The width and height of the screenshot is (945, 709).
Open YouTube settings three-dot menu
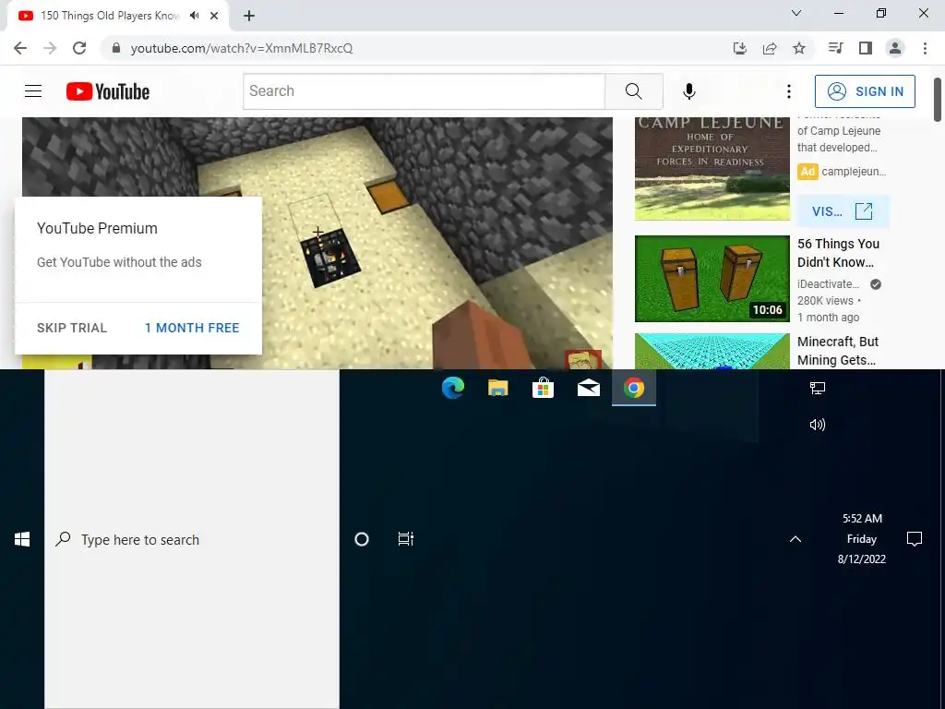click(788, 91)
